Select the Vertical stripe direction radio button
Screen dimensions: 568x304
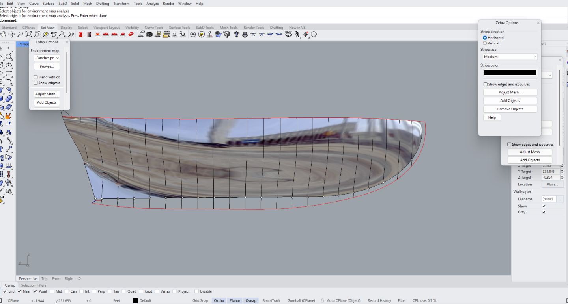pyautogui.click(x=485, y=43)
